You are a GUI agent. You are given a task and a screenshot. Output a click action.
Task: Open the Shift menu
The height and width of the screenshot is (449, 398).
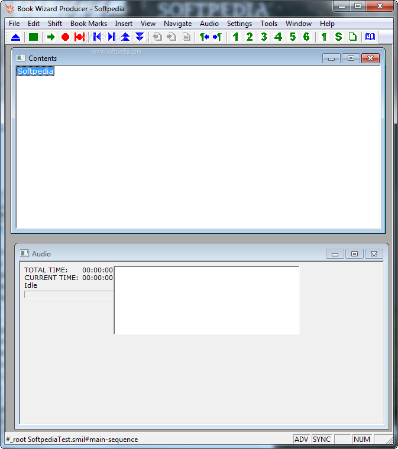[x=55, y=24]
